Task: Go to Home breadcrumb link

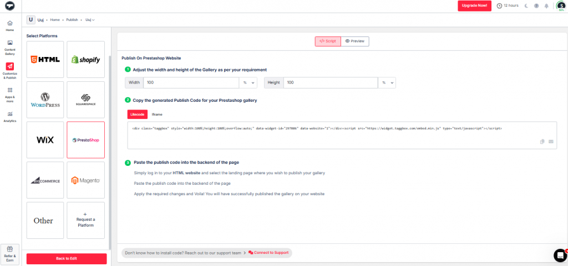Action: [55, 20]
